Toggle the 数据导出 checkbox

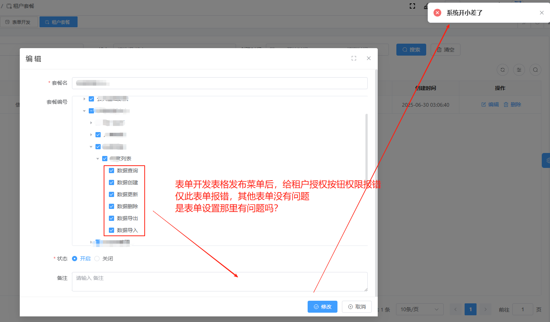[x=111, y=218]
